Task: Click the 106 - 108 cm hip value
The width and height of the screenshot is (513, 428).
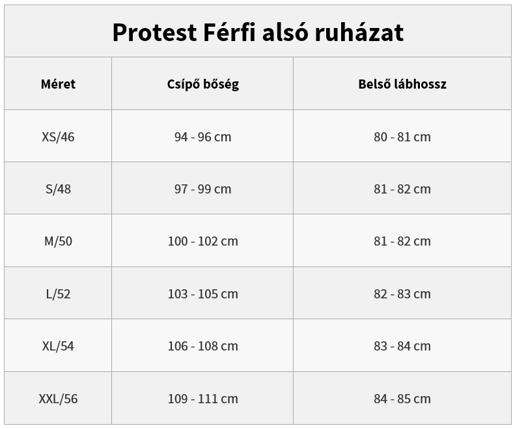Action: [x=202, y=346]
